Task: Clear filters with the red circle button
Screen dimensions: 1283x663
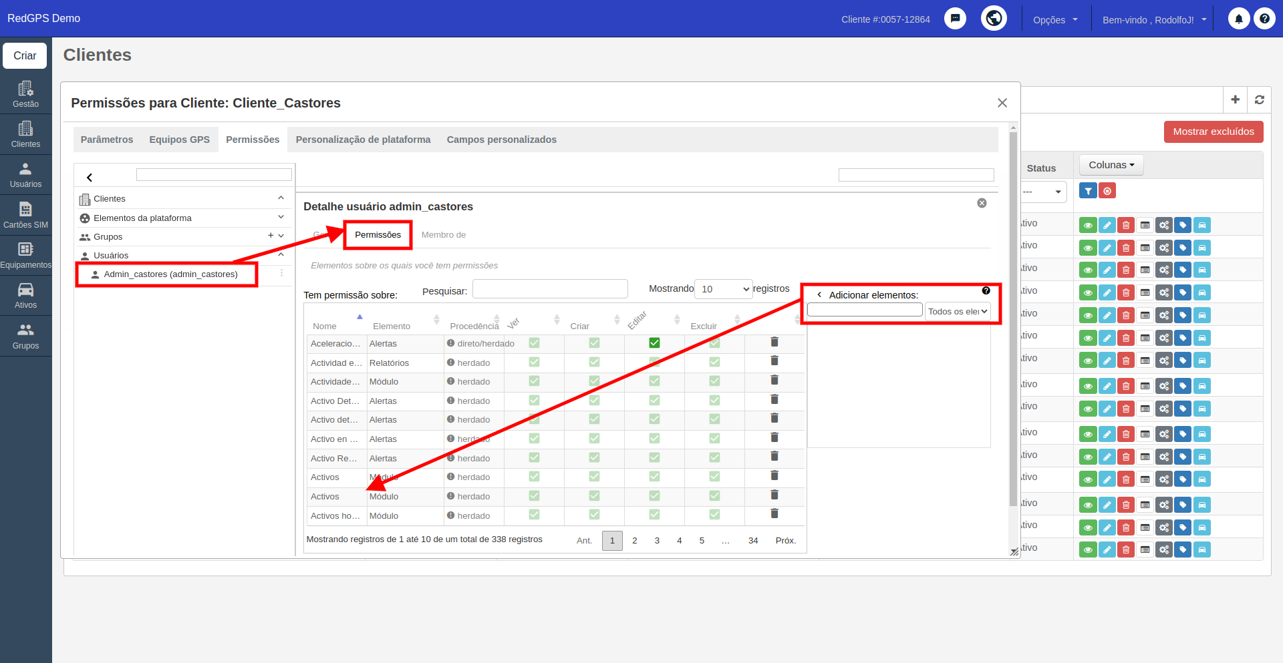Action: pos(1107,191)
